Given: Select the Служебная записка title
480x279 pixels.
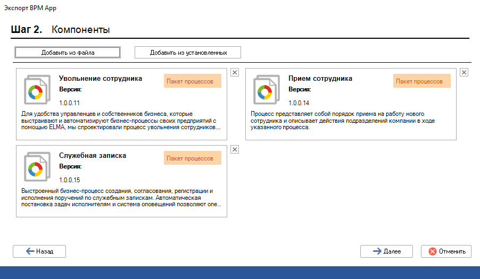Looking at the screenshot, I should (x=93, y=155).
